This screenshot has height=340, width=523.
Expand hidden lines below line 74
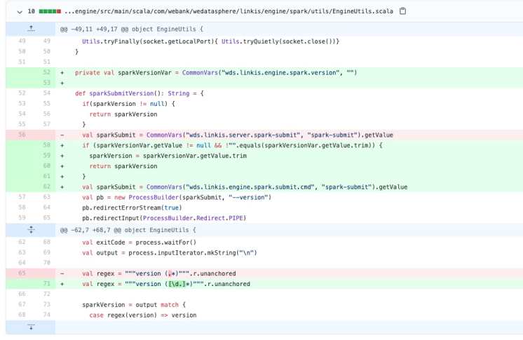[31, 327]
